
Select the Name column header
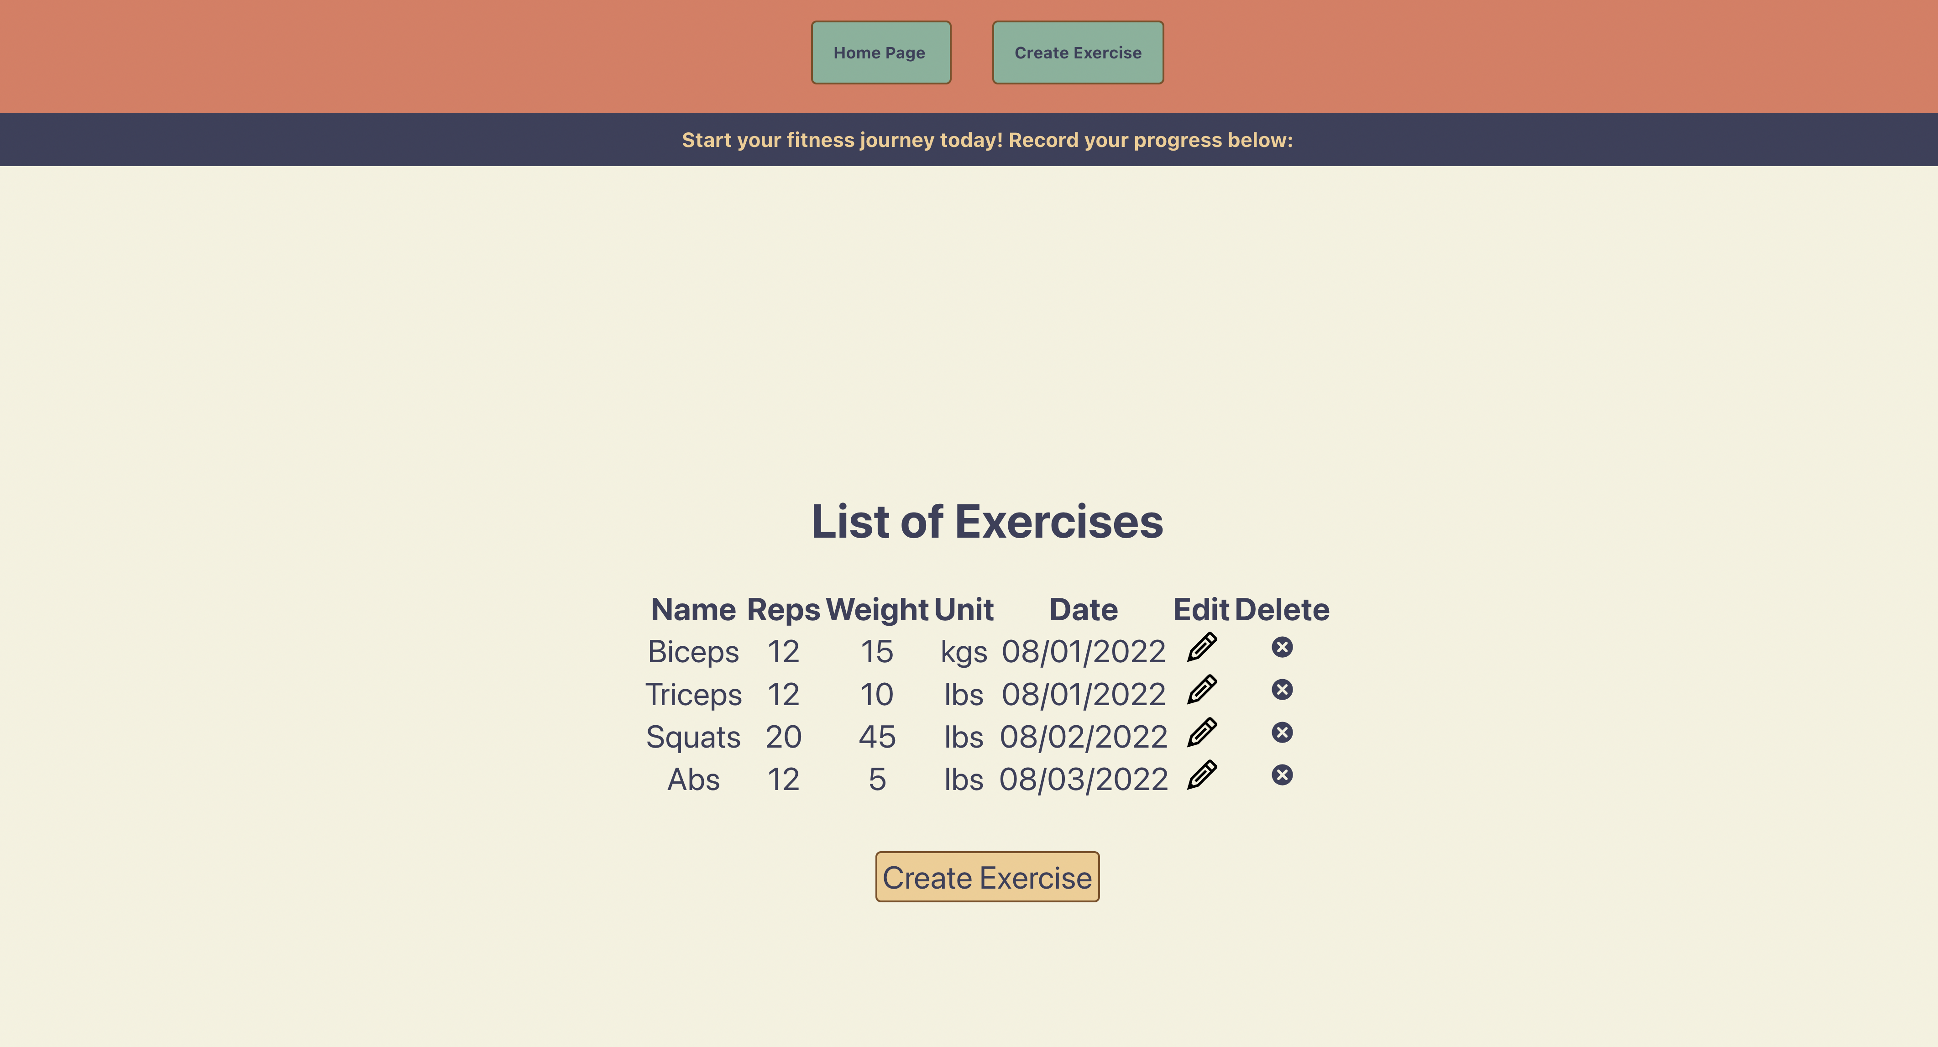pyautogui.click(x=693, y=610)
